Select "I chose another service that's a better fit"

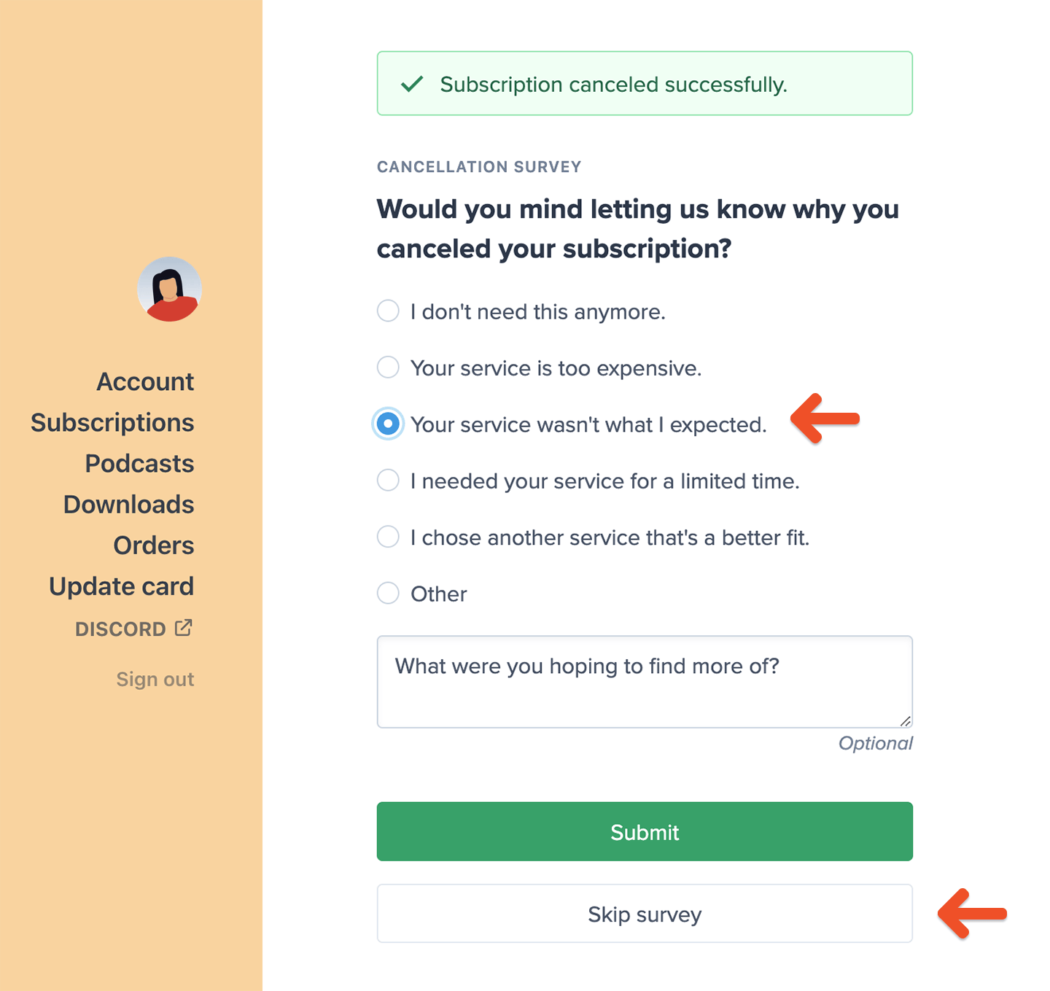coord(388,537)
